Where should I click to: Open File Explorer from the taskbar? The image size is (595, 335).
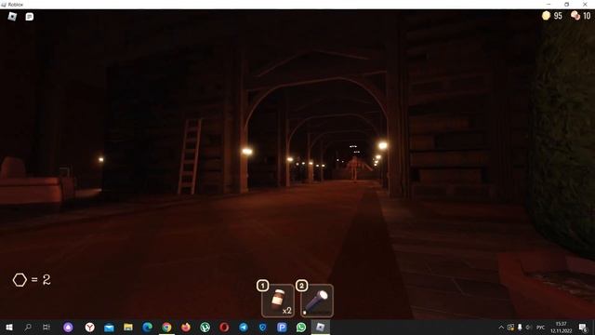pyautogui.click(x=128, y=327)
